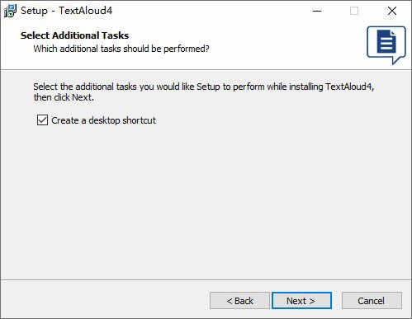The width and height of the screenshot is (412, 319).
Task: Click the instruction text starting 'Select the additional tasks'
Action: 204,91
